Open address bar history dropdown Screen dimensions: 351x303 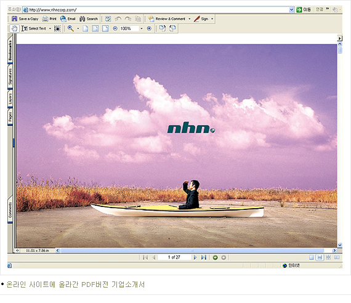click(x=291, y=10)
